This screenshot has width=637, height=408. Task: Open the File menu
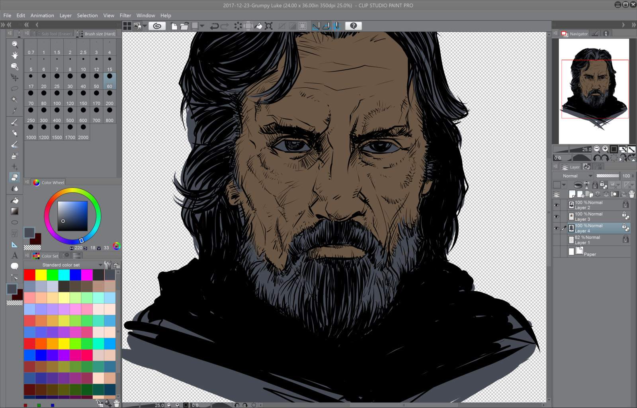(x=7, y=16)
